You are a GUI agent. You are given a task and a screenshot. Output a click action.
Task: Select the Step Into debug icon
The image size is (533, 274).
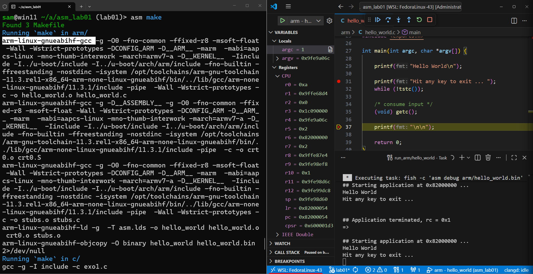pyautogui.click(x=398, y=20)
